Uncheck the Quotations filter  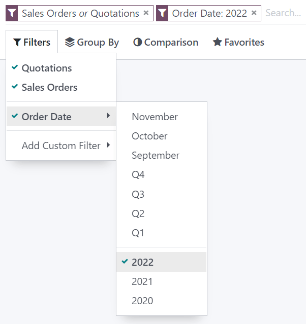pos(47,68)
